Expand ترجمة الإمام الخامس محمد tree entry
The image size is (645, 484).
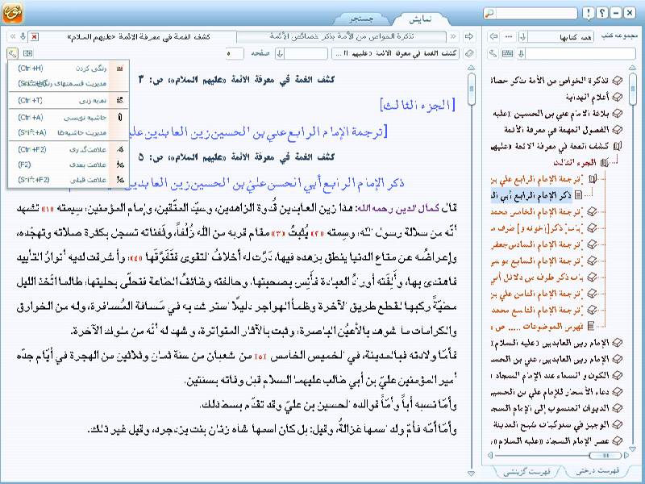pyautogui.click(x=592, y=211)
